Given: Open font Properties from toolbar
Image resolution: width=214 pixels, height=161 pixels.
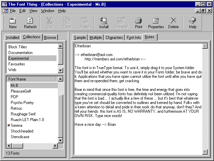Looking at the screenshot, I should tap(156, 23).
